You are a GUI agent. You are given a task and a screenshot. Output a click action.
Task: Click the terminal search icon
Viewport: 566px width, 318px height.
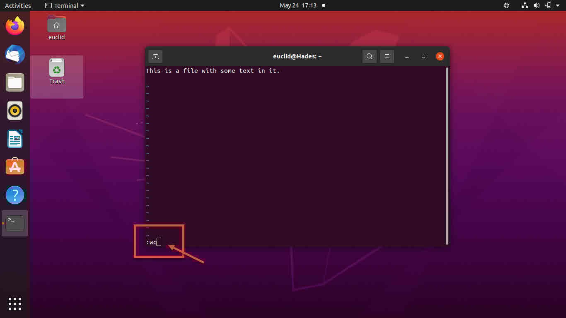click(x=369, y=56)
